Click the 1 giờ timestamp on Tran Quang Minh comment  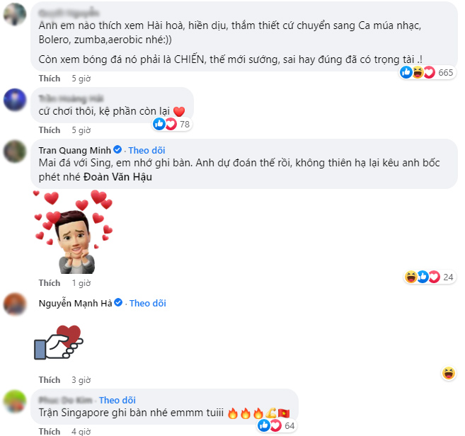(81, 283)
